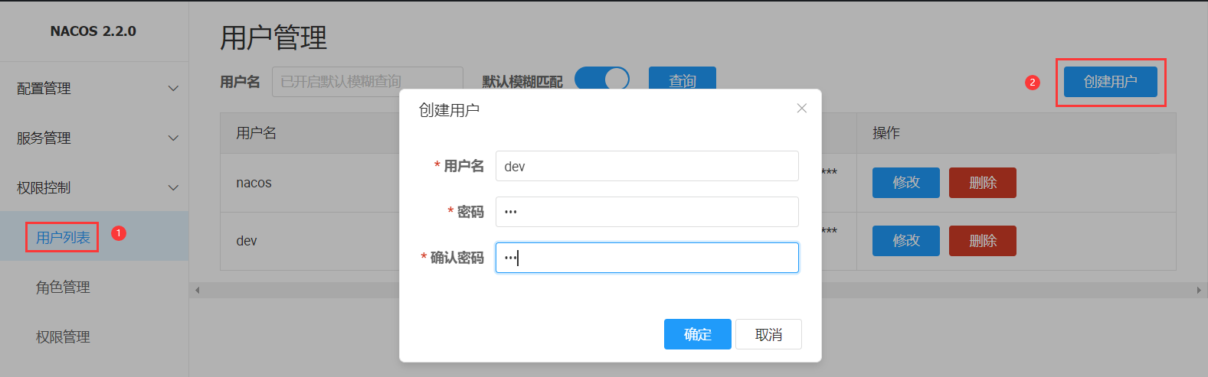1208x377 pixels.
Task: Close the 创建用户 dialog with X icon
Action: 801,109
